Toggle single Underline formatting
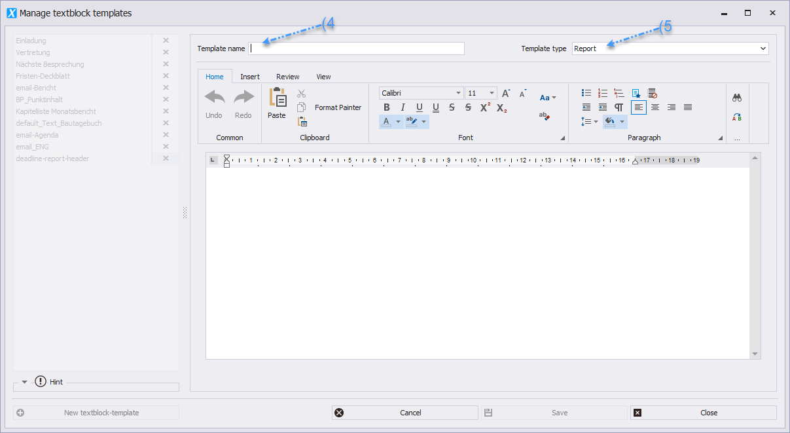Screen dimensions: 790x433 420,107
